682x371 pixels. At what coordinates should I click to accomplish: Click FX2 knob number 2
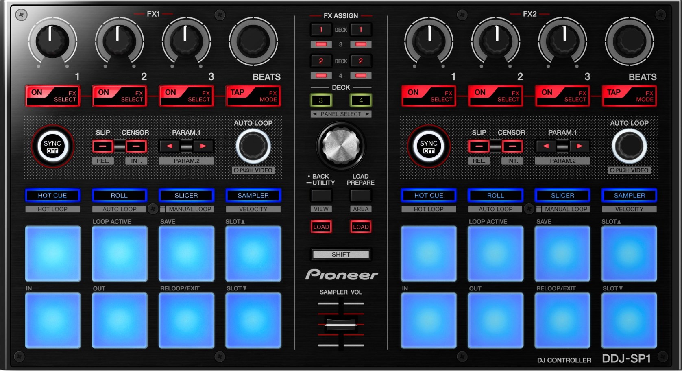click(x=496, y=41)
